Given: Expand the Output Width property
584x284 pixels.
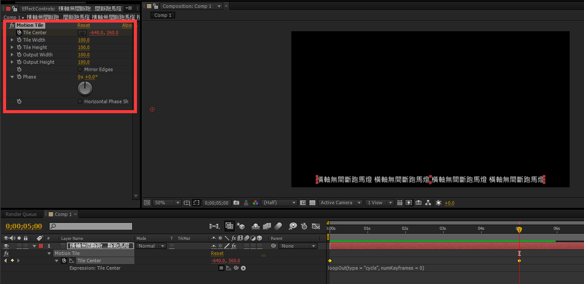Looking at the screenshot, I should [x=12, y=55].
